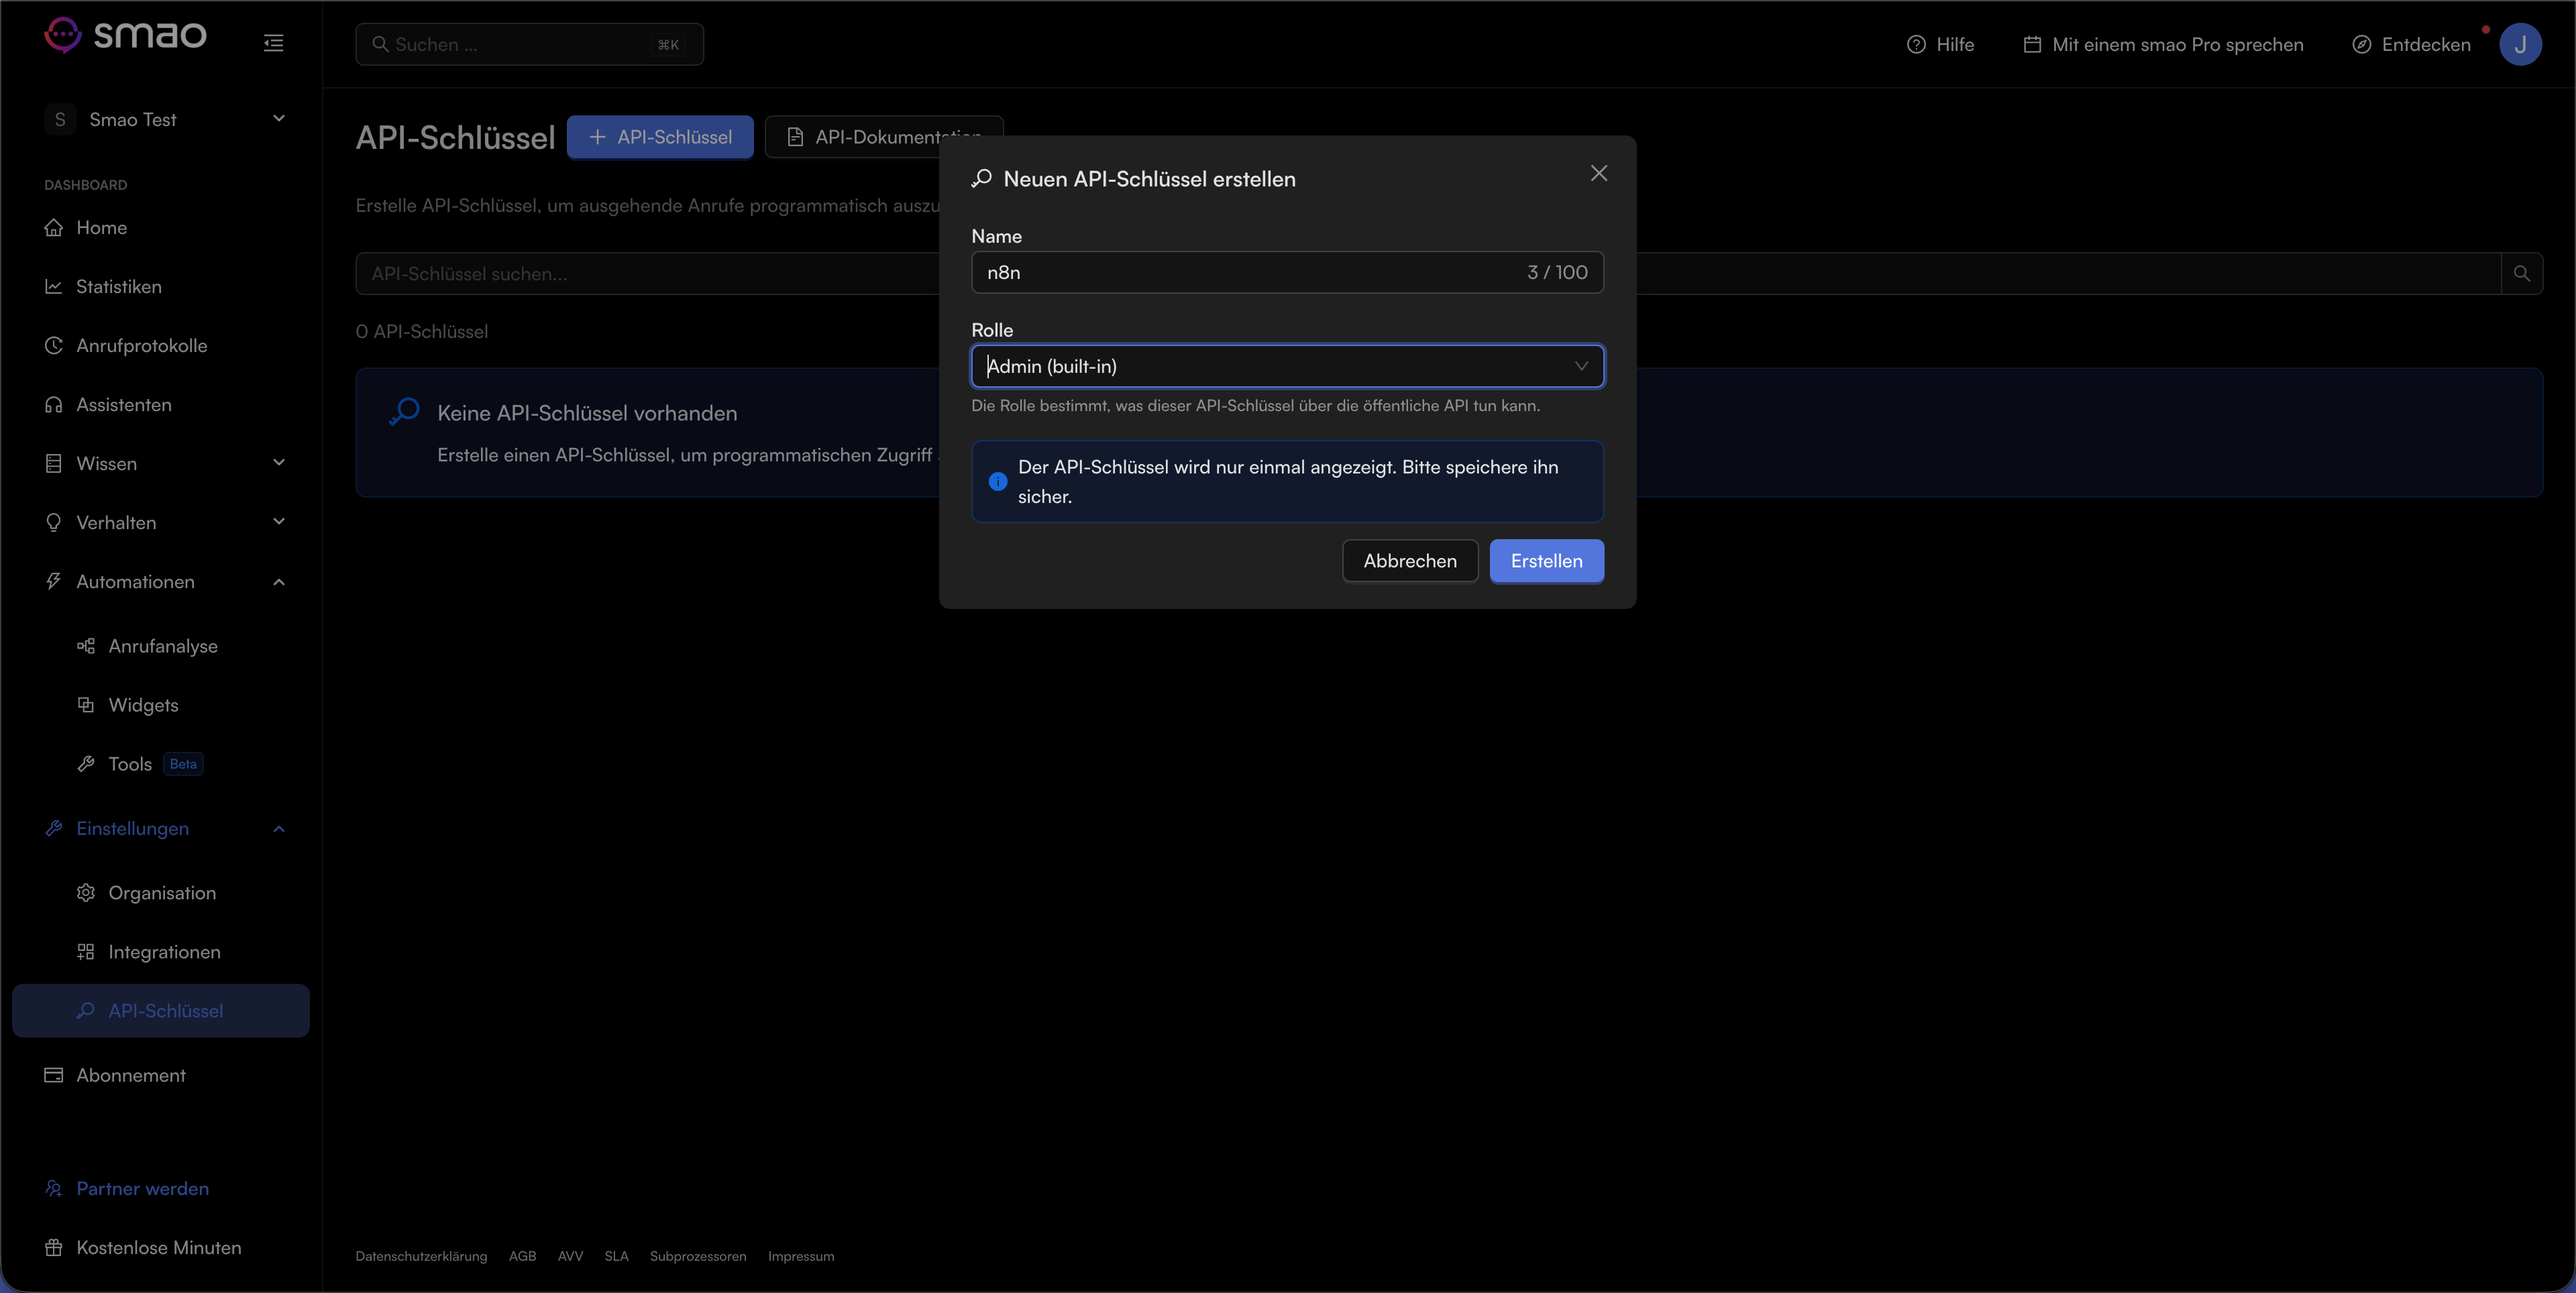Open Home in the sidebar

coord(161,228)
